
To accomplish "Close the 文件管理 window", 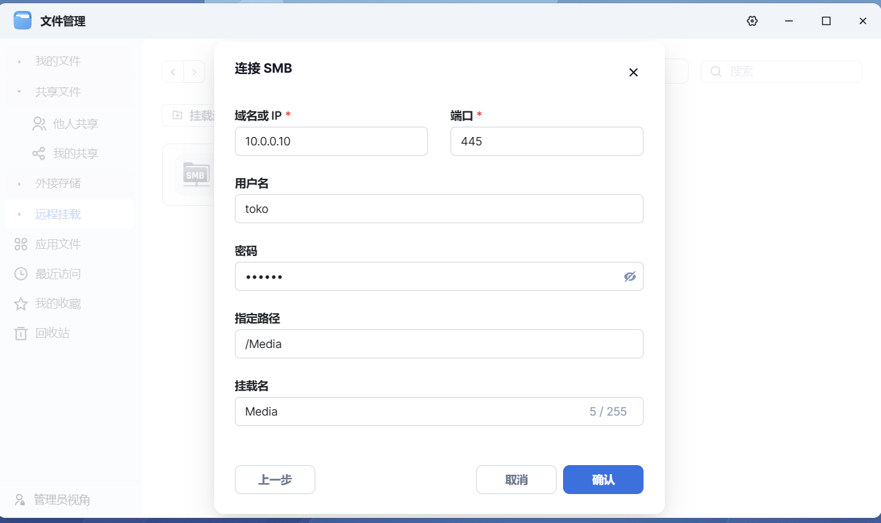I will tap(863, 21).
